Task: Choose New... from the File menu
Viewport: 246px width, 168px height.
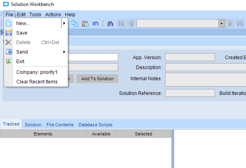Action: point(36,23)
